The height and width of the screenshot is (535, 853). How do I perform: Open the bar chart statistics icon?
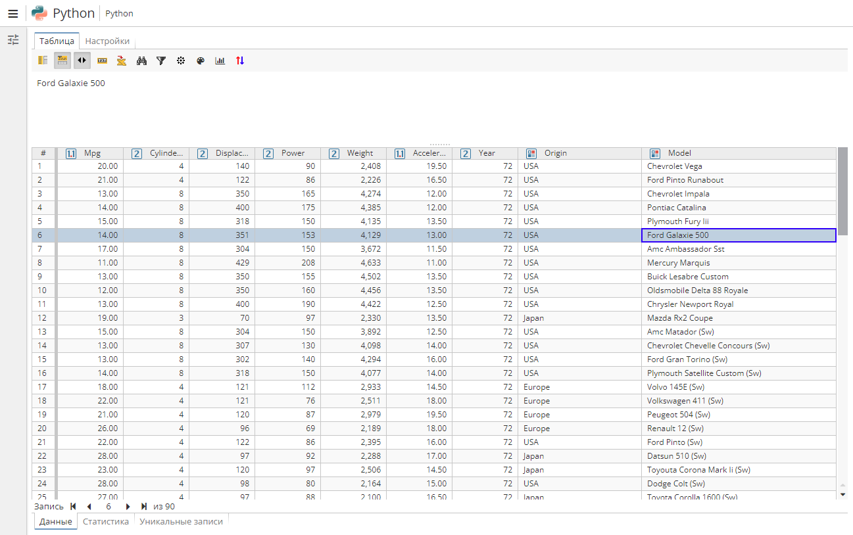click(220, 60)
